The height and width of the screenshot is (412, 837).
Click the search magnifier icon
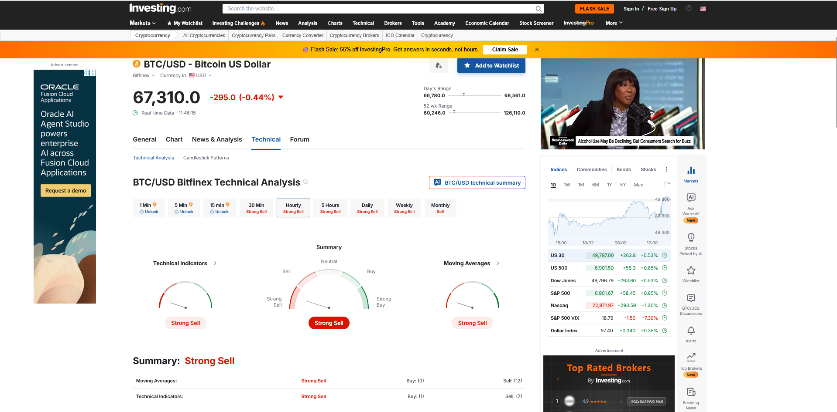539,9
